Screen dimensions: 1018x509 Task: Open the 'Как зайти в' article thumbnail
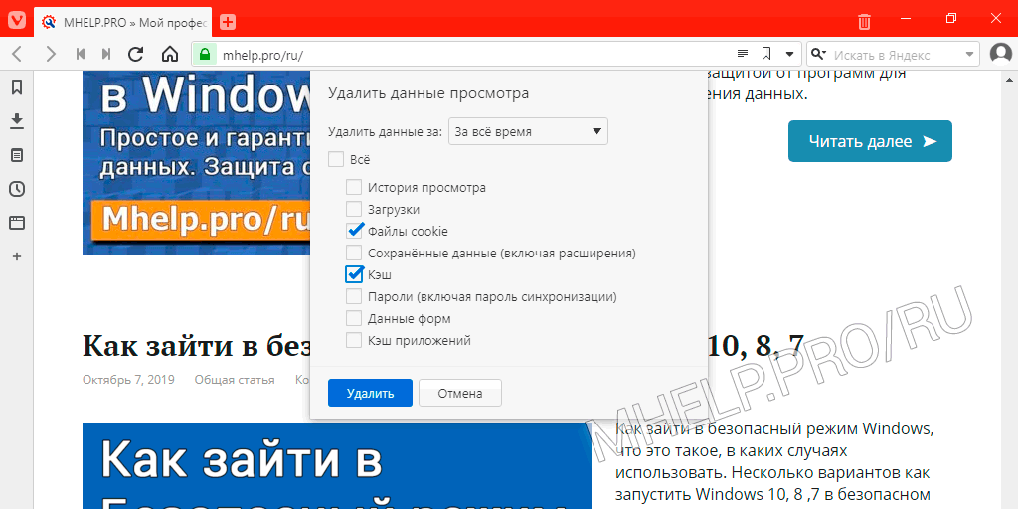(x=337, y=465)
